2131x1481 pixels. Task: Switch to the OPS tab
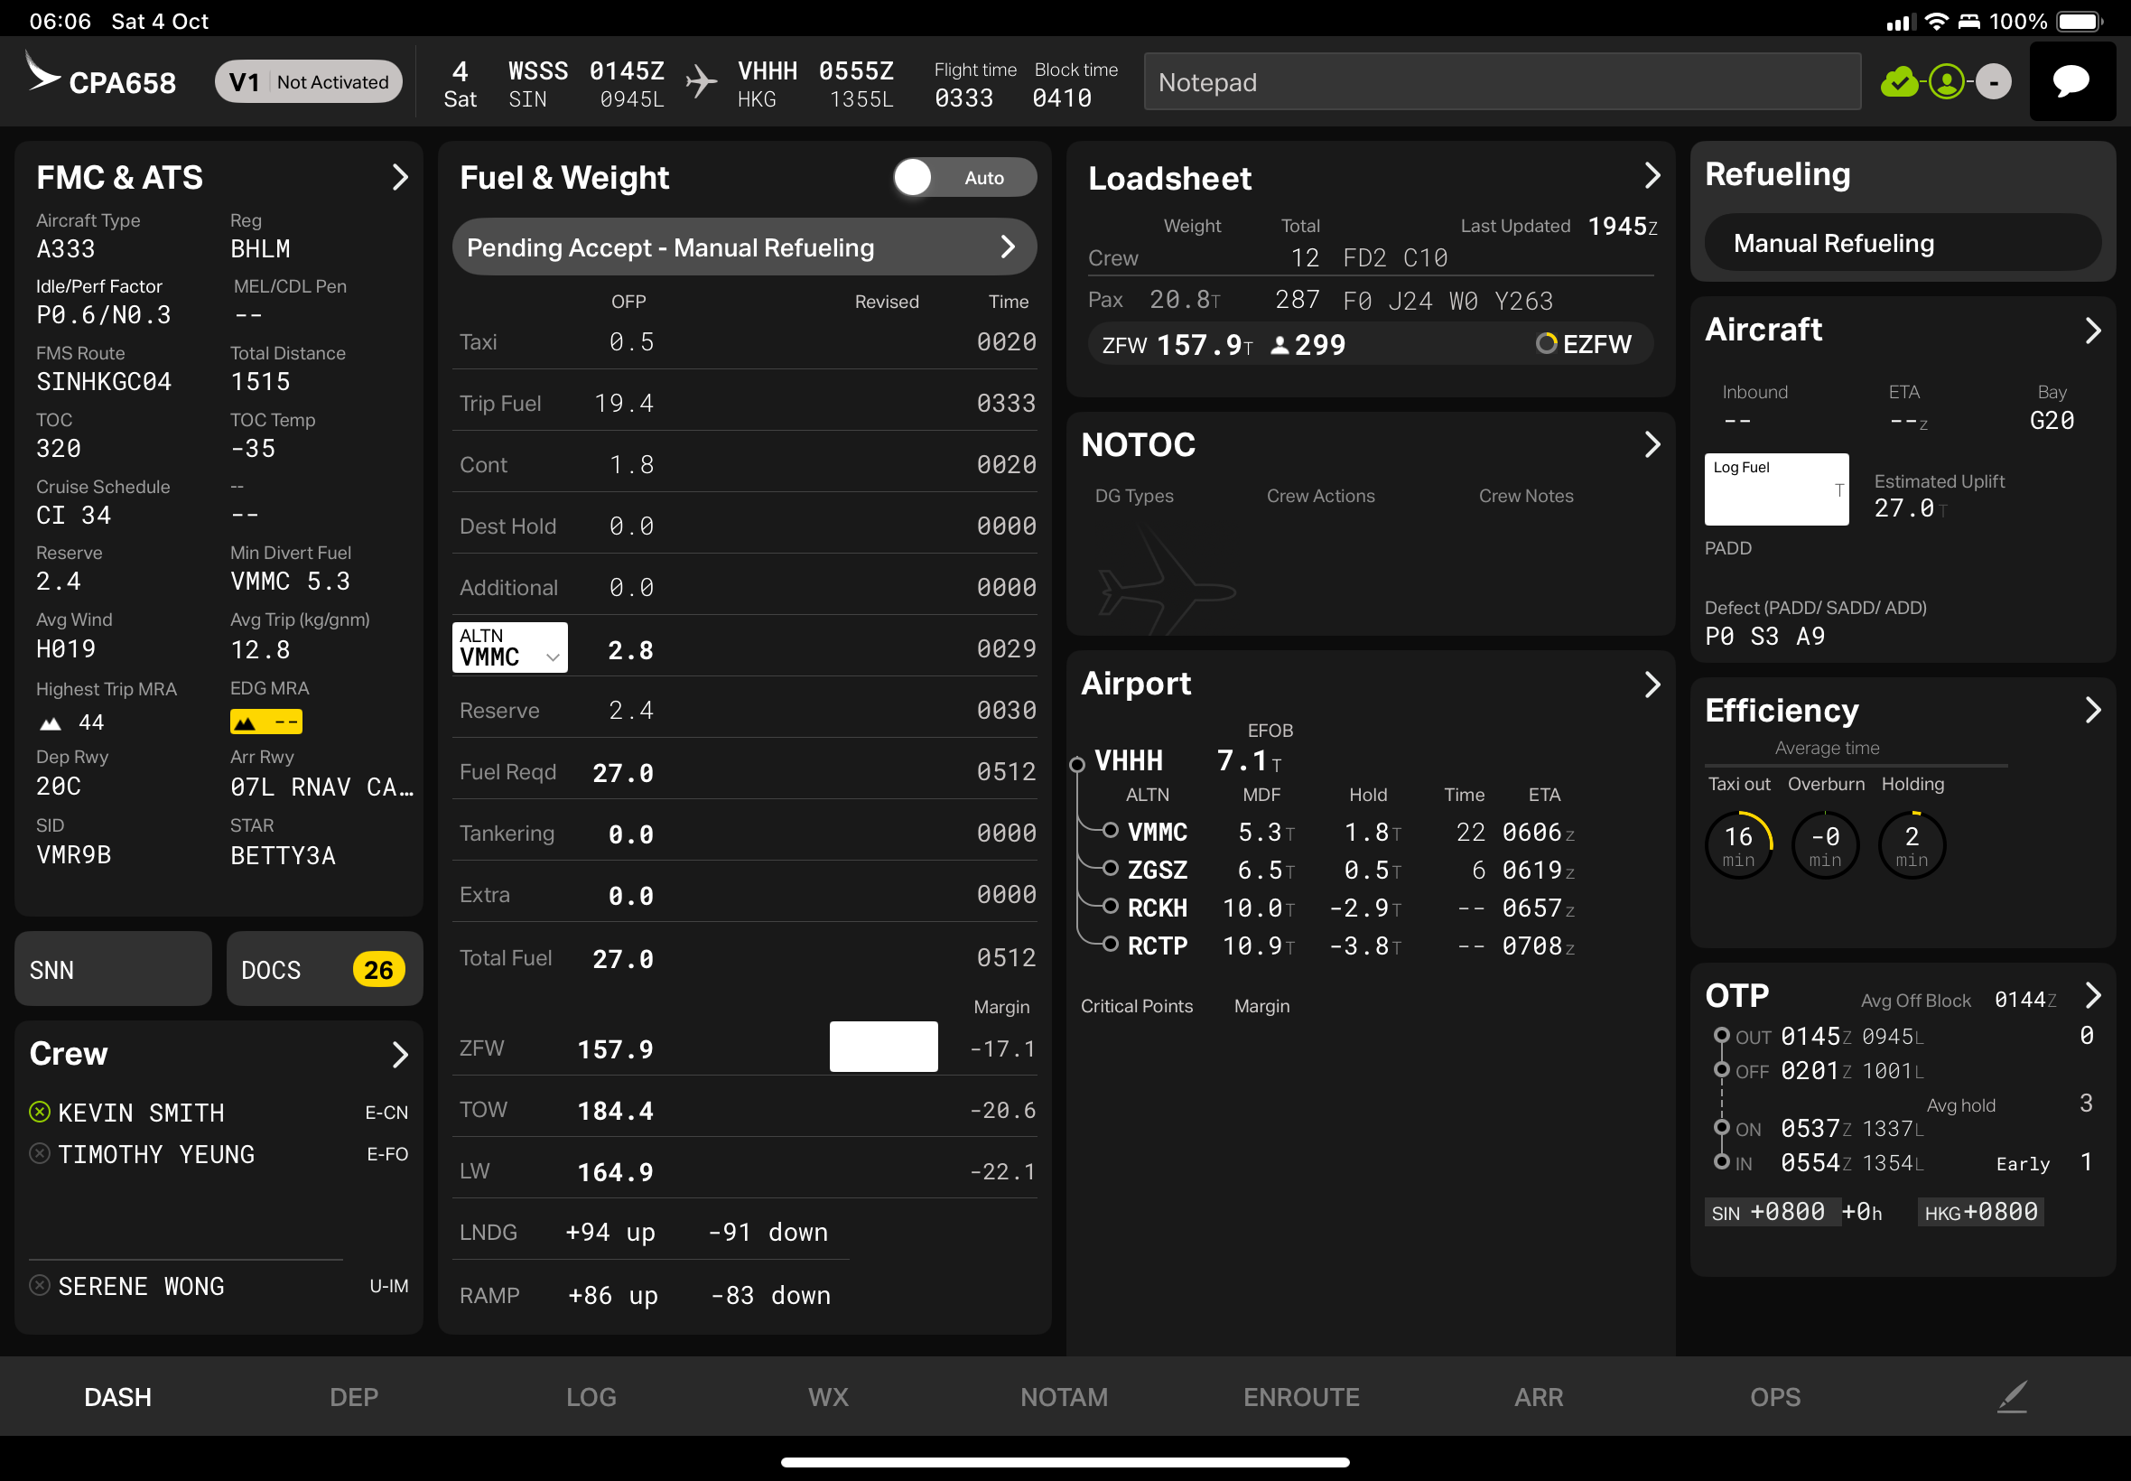(1774, 1396)
